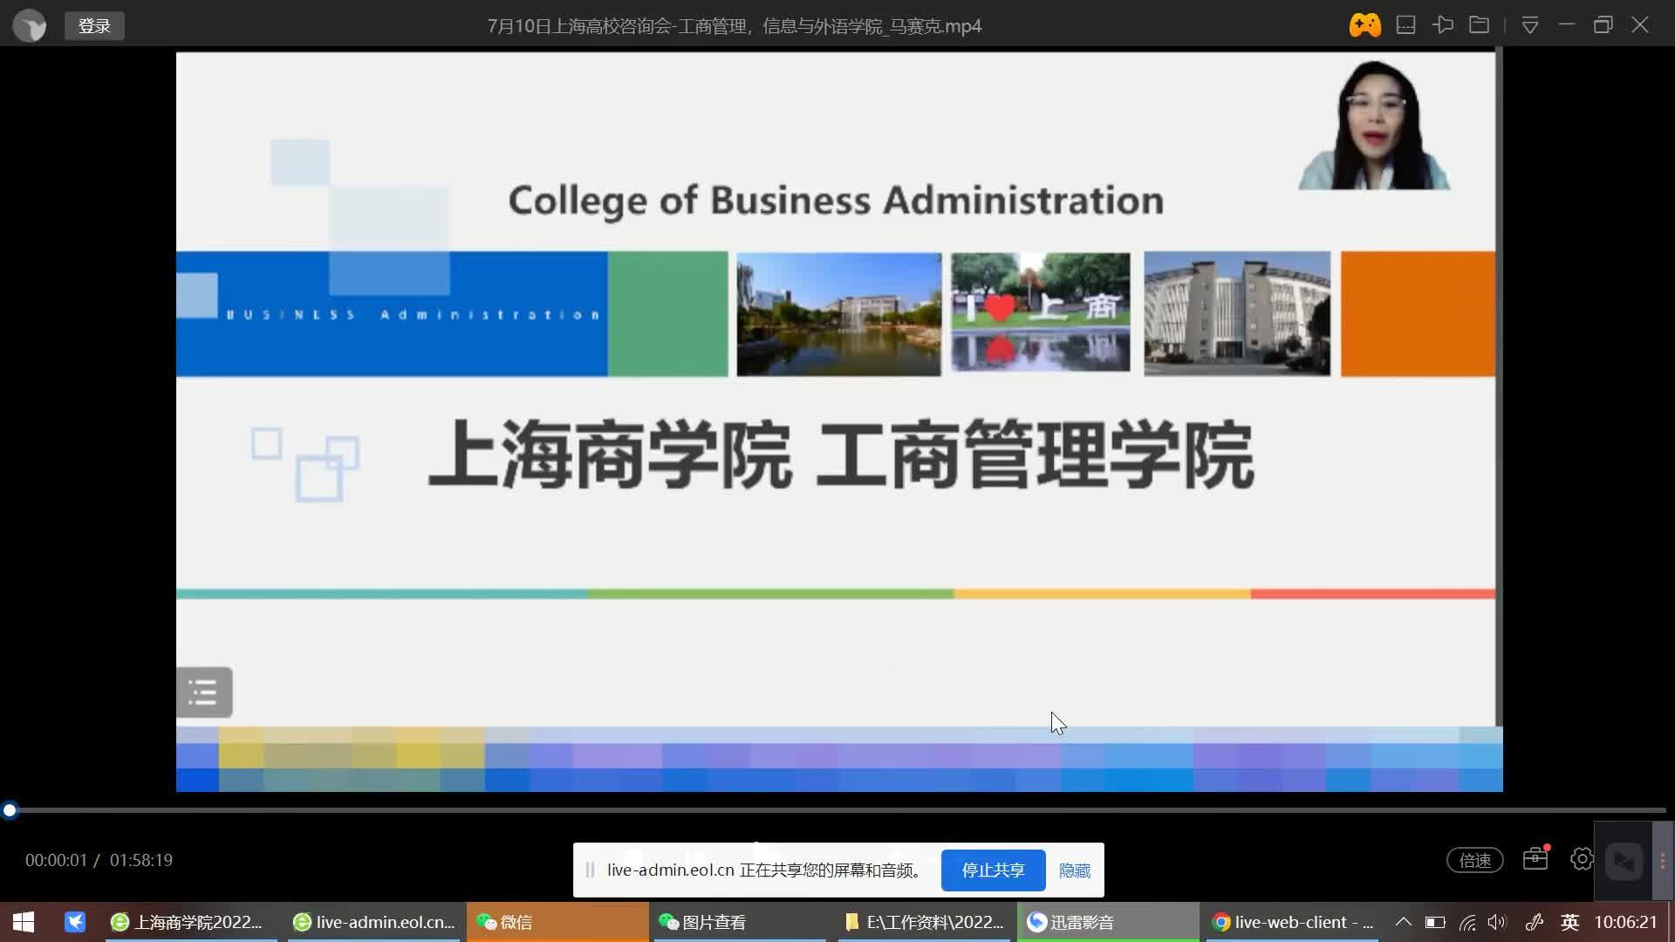Click the 登录 login button
This screenshot has height=942, width=1675.
point(94,26)
